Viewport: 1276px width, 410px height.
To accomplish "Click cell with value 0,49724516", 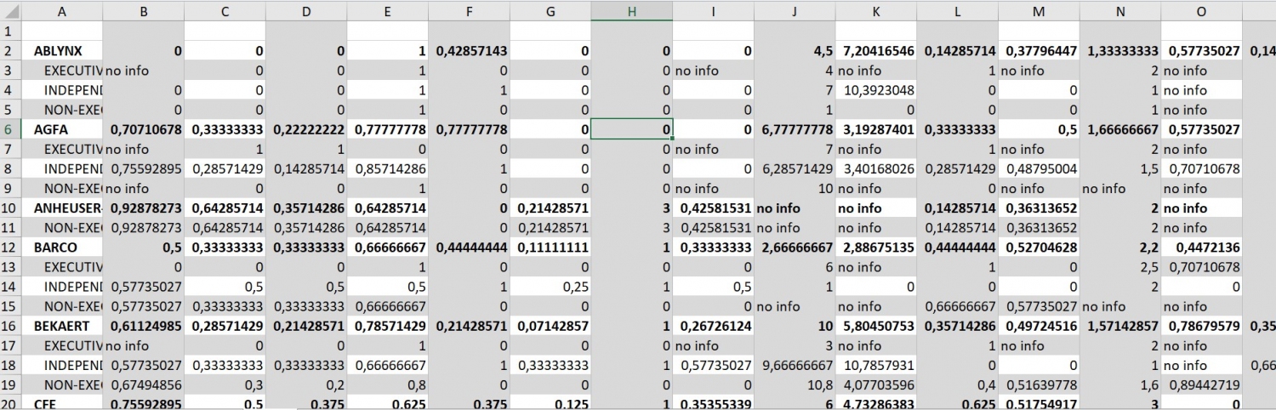I will coord(1039,325).
